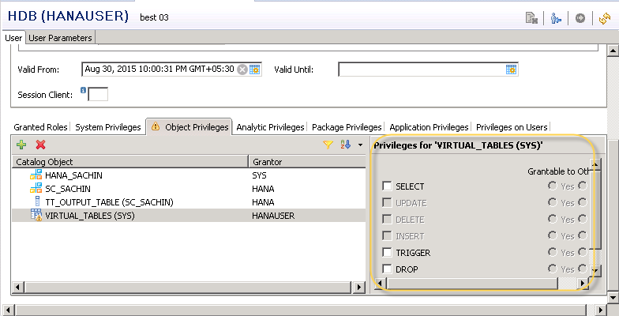Click the red remove object icon
Image resolution: width=619 pixels, height=316 pixels.
[x=40, y=145]
